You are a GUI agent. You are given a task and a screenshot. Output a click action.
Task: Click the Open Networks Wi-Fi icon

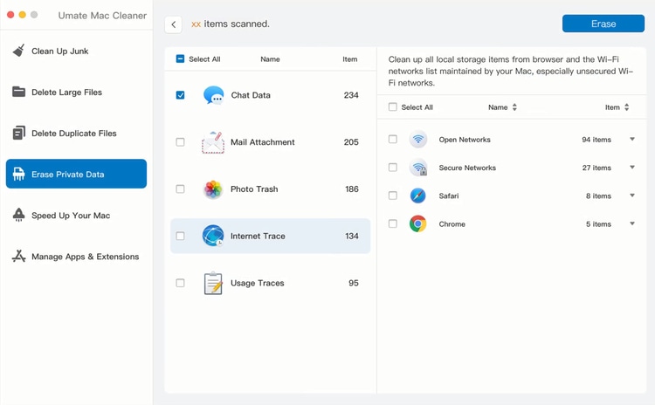coord(418,140)
